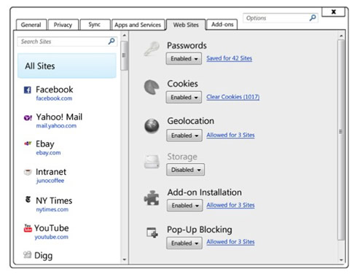Image resolution: width=357 pixels, height=274 pixels.
Task: Click the Storage drive icon
Action: pos(152,161)
